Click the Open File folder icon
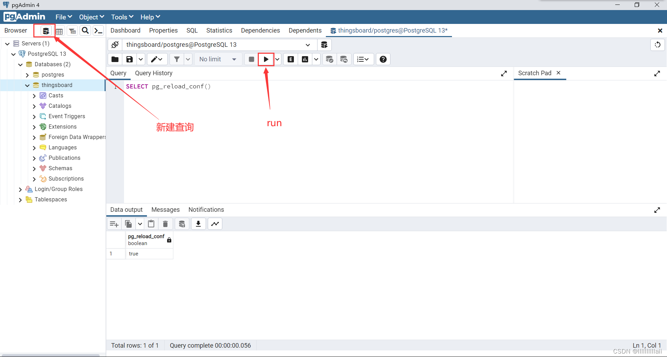Image resolution: width=667 pixels, height=357 pixels. click(x=115, y=59)
